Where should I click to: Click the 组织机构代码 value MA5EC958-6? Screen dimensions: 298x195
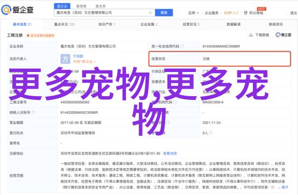click(213, 102)
